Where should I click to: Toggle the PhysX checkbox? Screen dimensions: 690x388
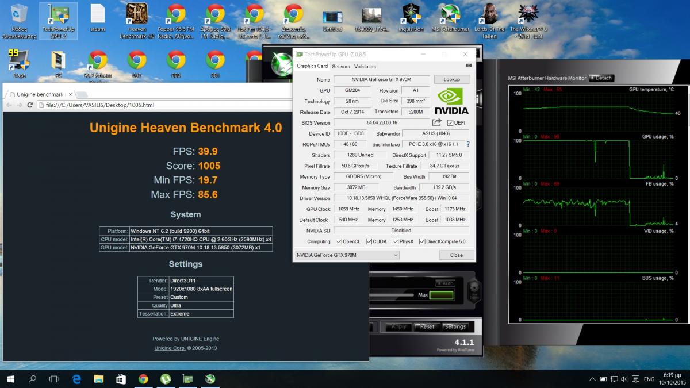click(x=397, y=241)
